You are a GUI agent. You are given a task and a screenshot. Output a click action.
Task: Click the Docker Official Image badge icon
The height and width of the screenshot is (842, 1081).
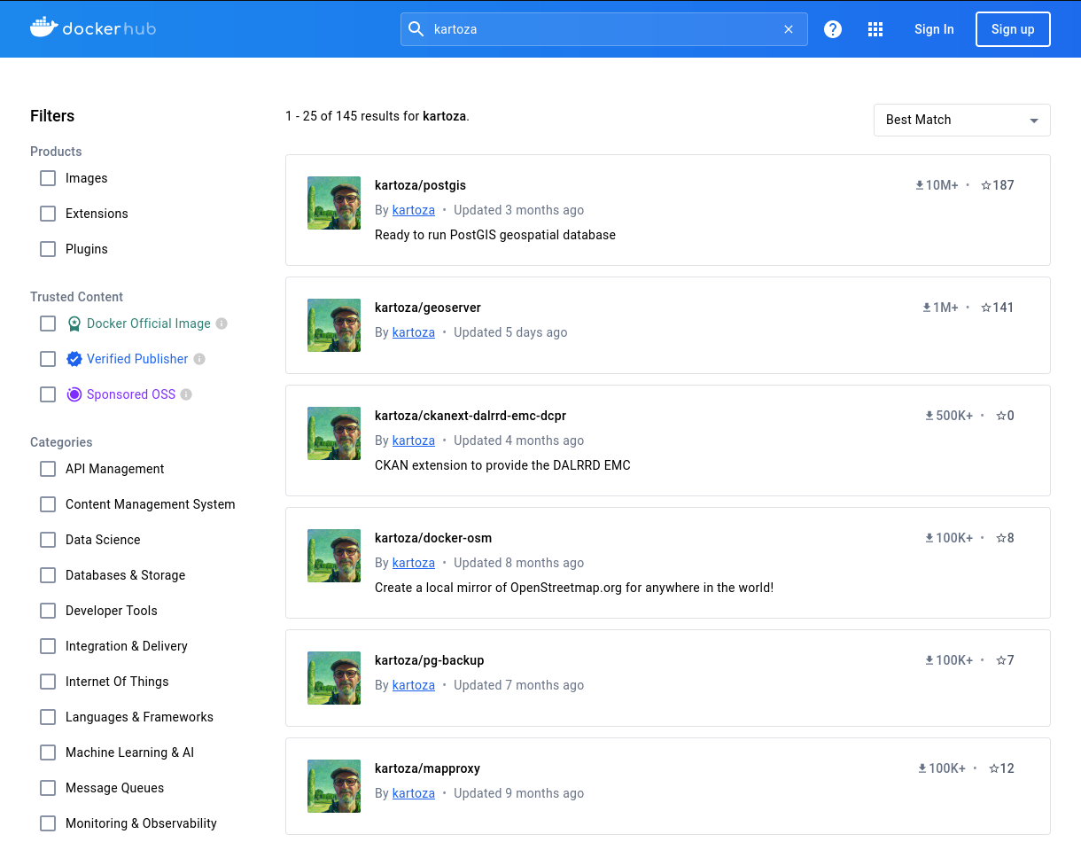coord(74,324)
